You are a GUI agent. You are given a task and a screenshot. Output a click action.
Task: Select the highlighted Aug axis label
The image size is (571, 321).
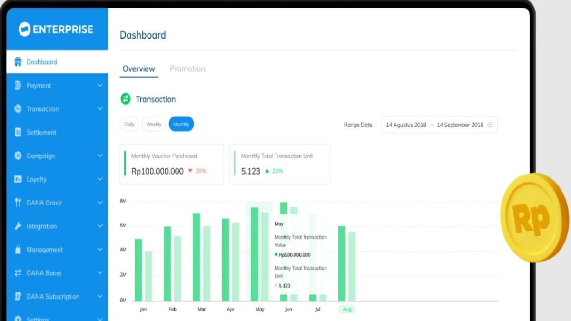(x=347, y=309)
